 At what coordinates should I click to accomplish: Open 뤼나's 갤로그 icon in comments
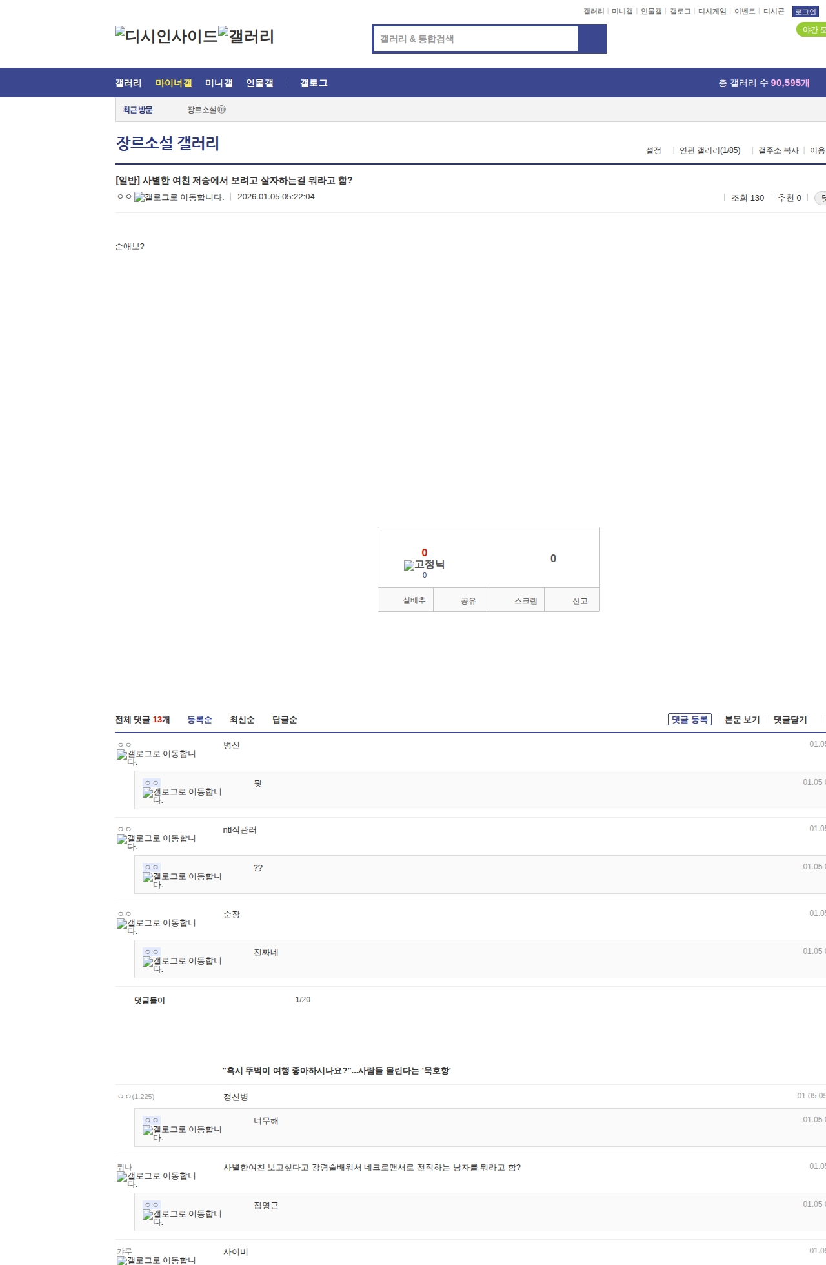[156, 1179]
